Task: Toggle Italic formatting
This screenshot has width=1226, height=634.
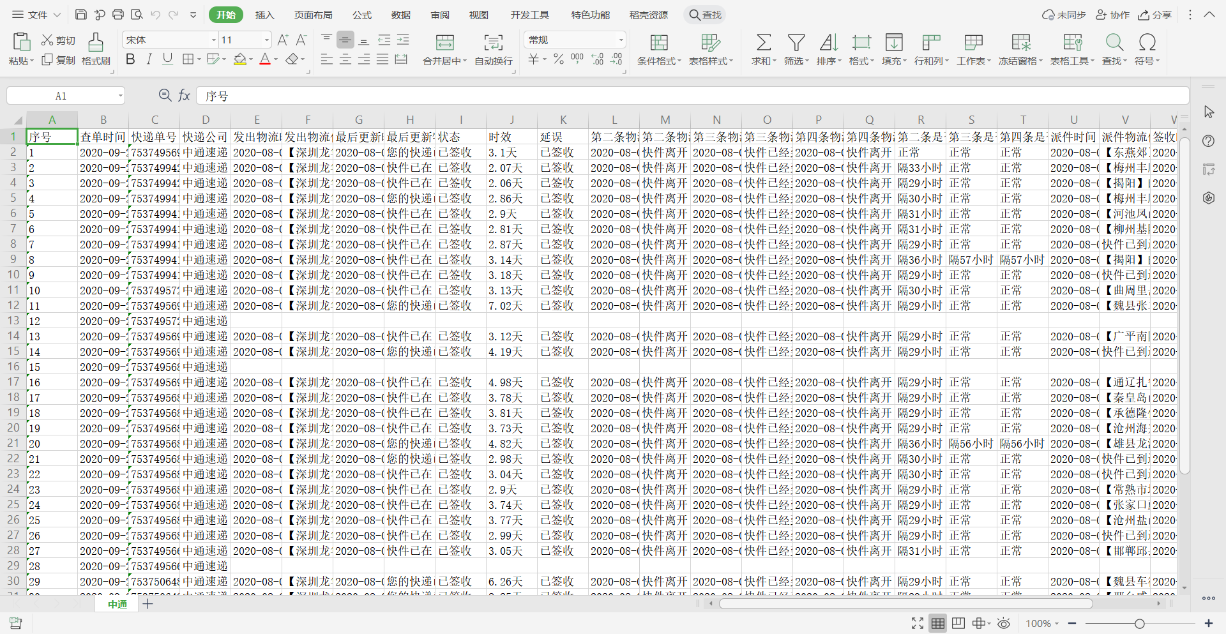Action: tap(149, 59)
